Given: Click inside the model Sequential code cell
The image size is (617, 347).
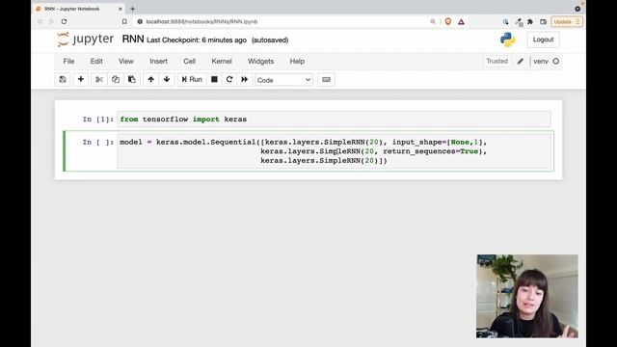Looking at the screenshot, I should (335, 151).
